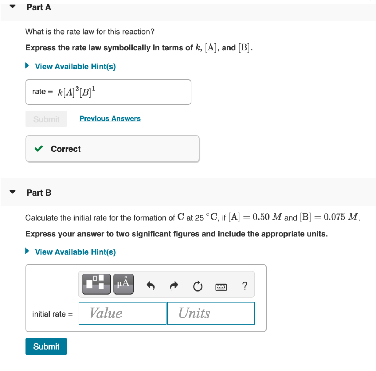Submit the initial rate answer
This screenshot has width=376, height=371.
pyautogui.click(x=46, y=346)
